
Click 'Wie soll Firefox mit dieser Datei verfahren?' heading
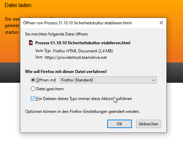[66, 72]
